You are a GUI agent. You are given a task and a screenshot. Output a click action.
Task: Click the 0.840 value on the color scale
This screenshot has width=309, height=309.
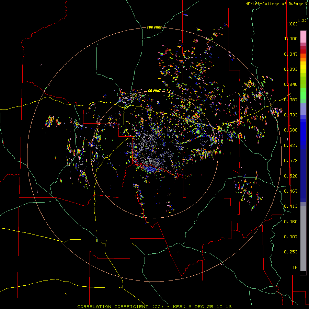[x=291, y=84]
